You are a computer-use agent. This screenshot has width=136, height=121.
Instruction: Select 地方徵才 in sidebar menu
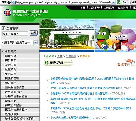click(x=20, y=83)
